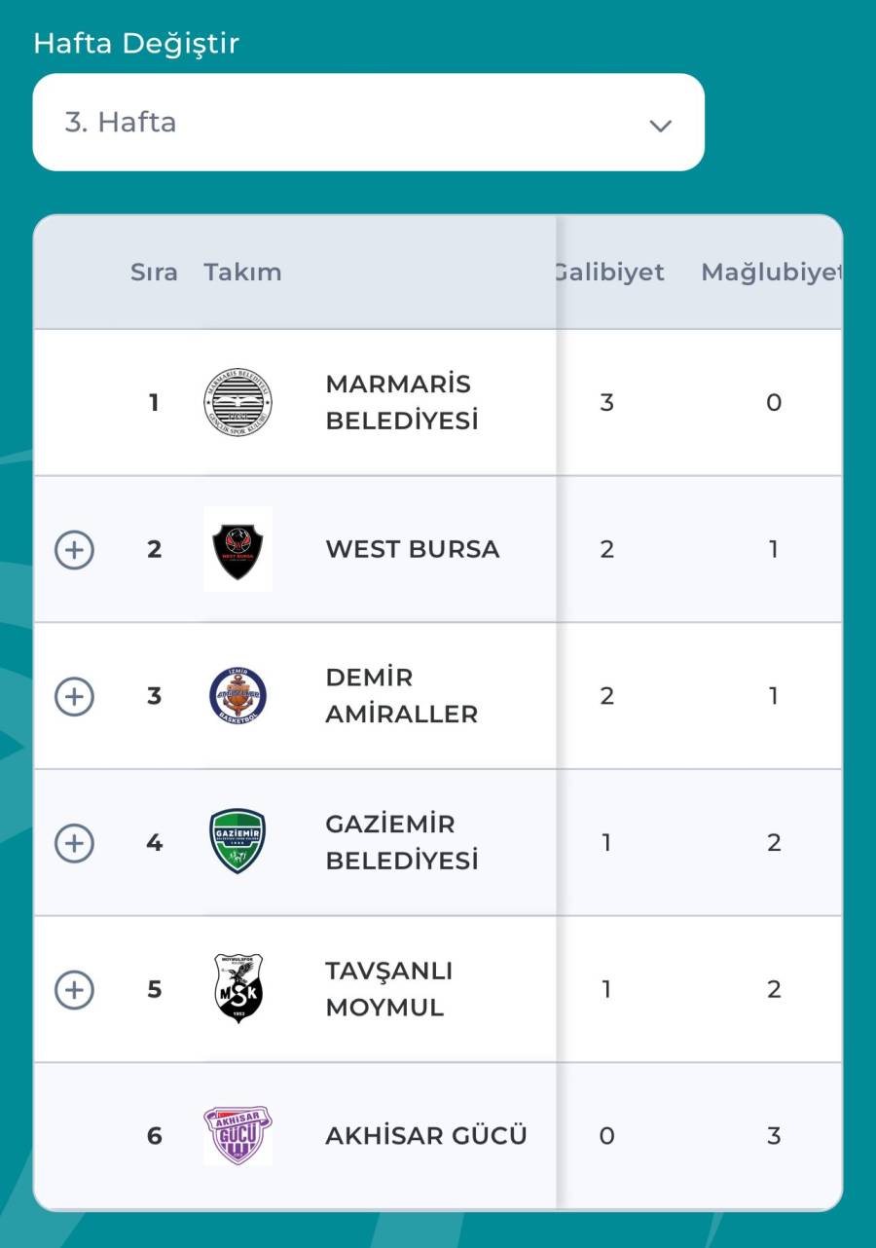
Task: Open the MARMARİS BELEDİYESİ team name
Action: pyautogui.click(x=401, y=402)
